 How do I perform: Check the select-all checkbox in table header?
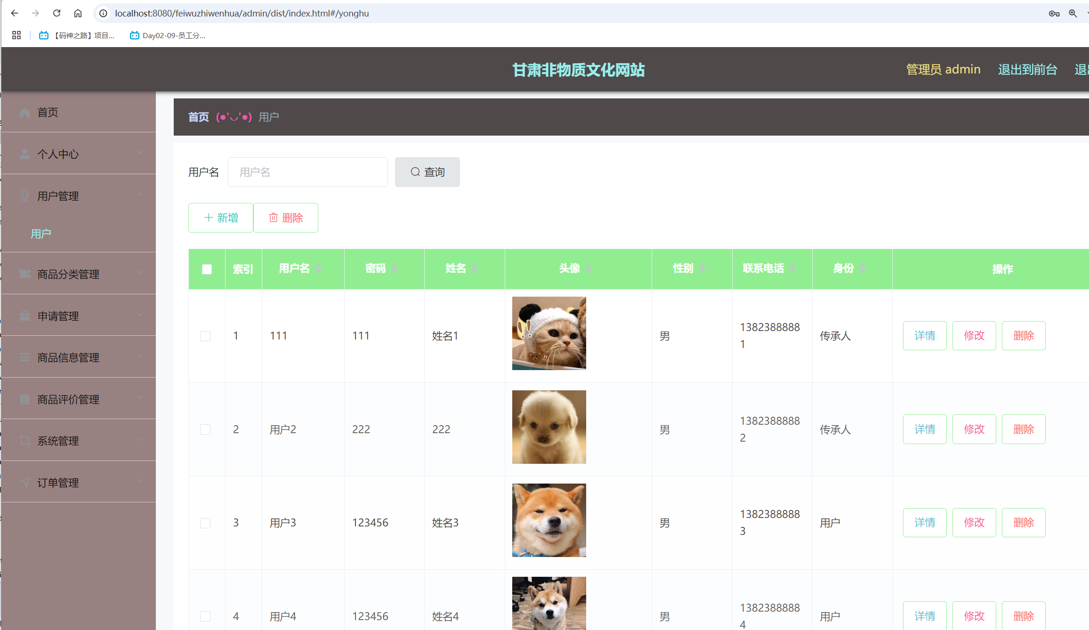(206, 269)
